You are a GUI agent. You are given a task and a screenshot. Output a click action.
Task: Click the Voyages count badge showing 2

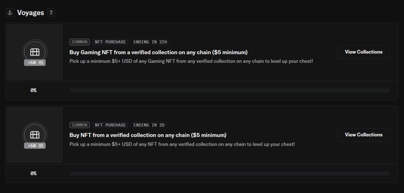point(51,13)
